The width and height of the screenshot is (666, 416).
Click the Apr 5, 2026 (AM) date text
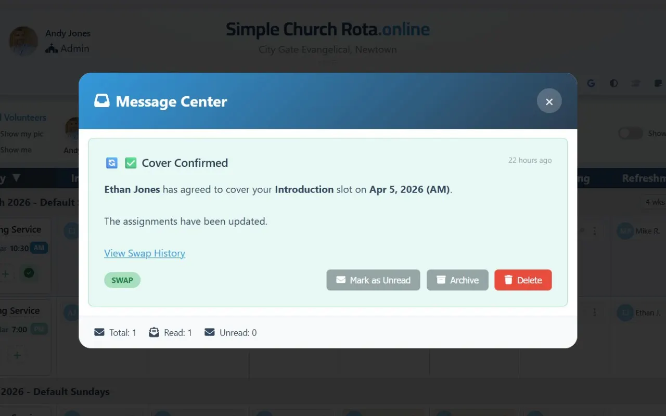(409, 189)
